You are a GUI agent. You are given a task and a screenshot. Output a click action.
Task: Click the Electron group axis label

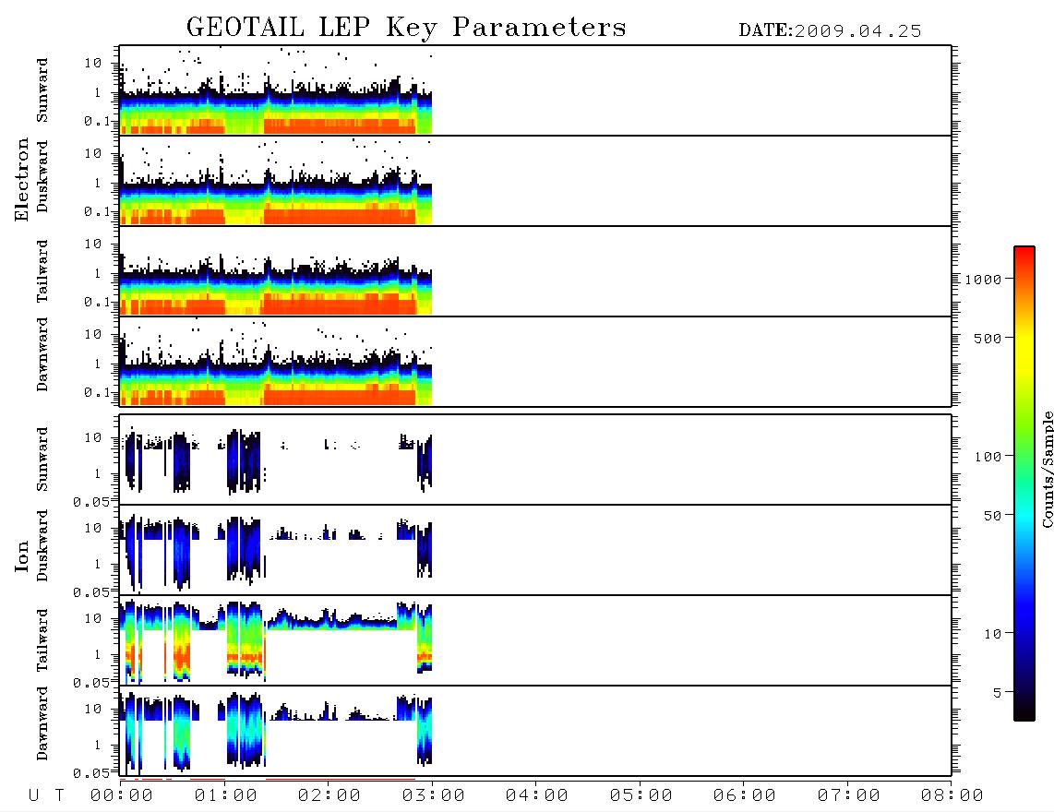point(22,180)
